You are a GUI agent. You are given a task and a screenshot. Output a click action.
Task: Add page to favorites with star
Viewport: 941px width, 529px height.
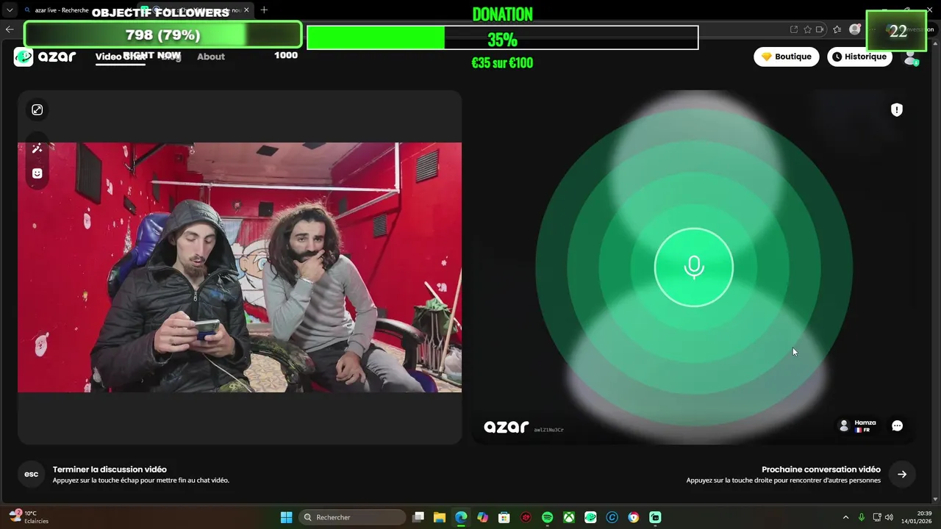click(808, 29)
